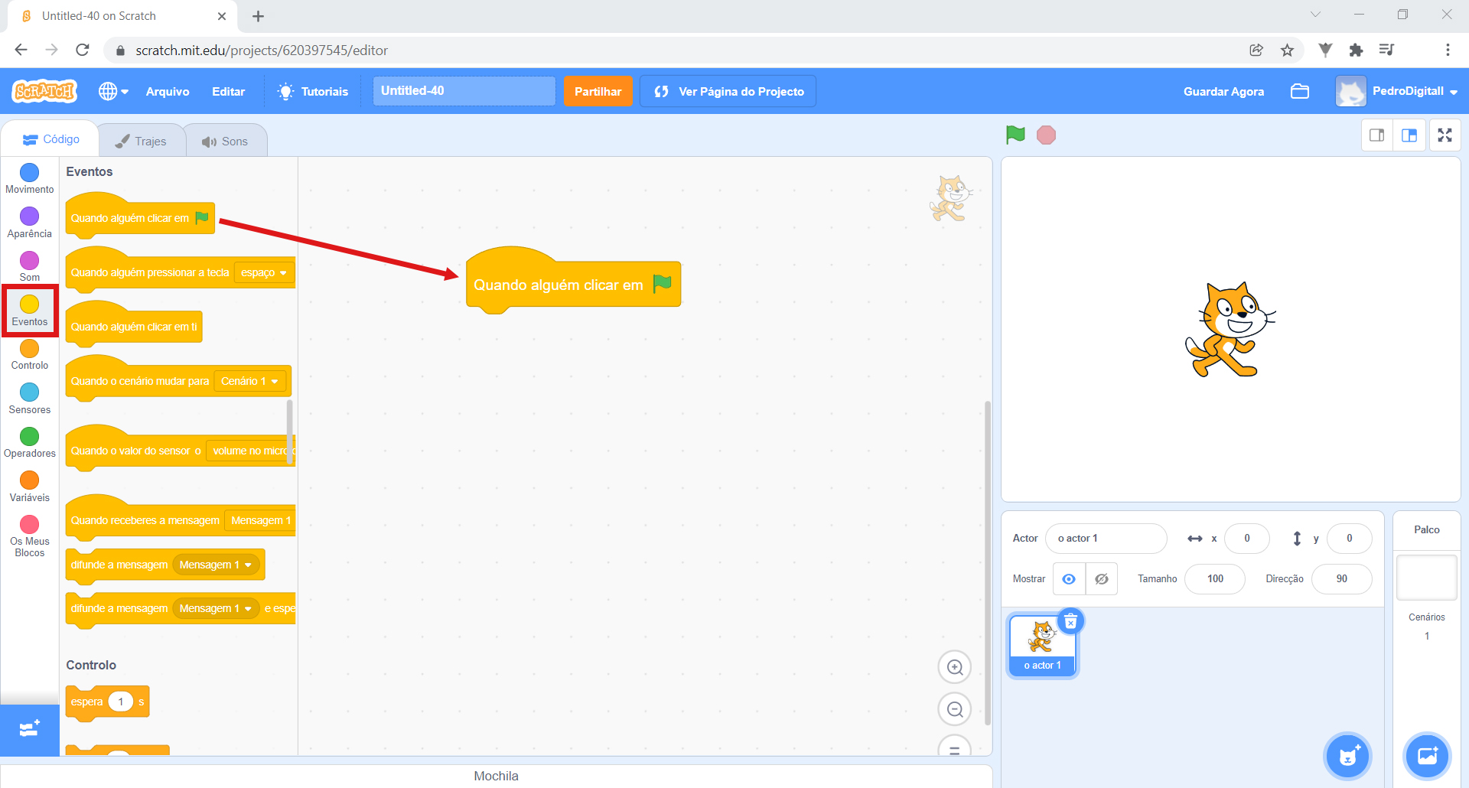Click the green flag to run project
The height and width of the screenshot is (788, 1469).
(x=1015, y=135)
